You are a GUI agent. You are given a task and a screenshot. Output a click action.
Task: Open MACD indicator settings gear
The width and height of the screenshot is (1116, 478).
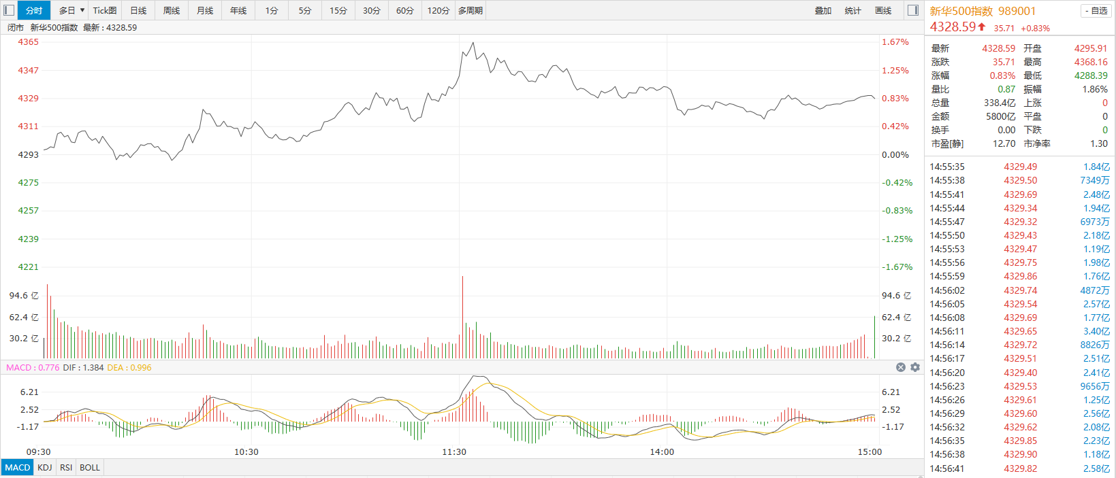(x=915, y=367)
